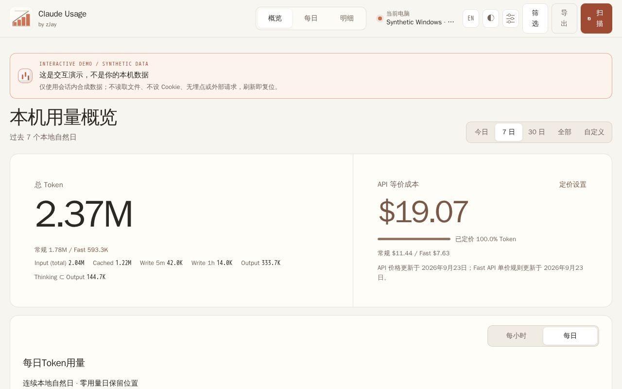Click the Write 5m 42.0K stat
This screenshot has height=389, width=622.
tap(161, 263)
